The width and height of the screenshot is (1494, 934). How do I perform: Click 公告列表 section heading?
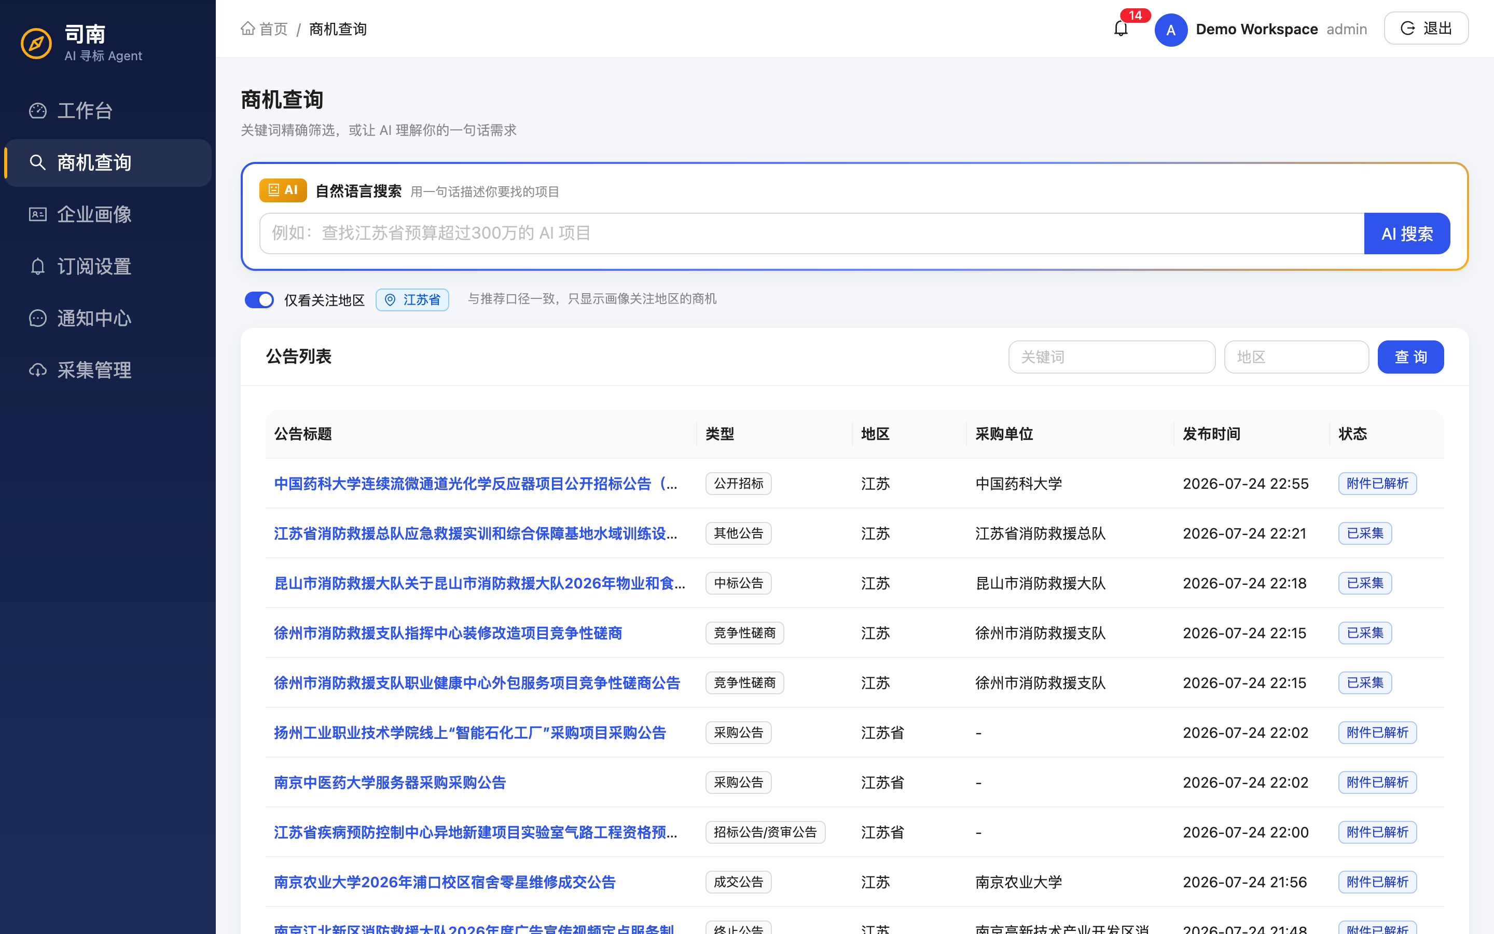[299, 356]
